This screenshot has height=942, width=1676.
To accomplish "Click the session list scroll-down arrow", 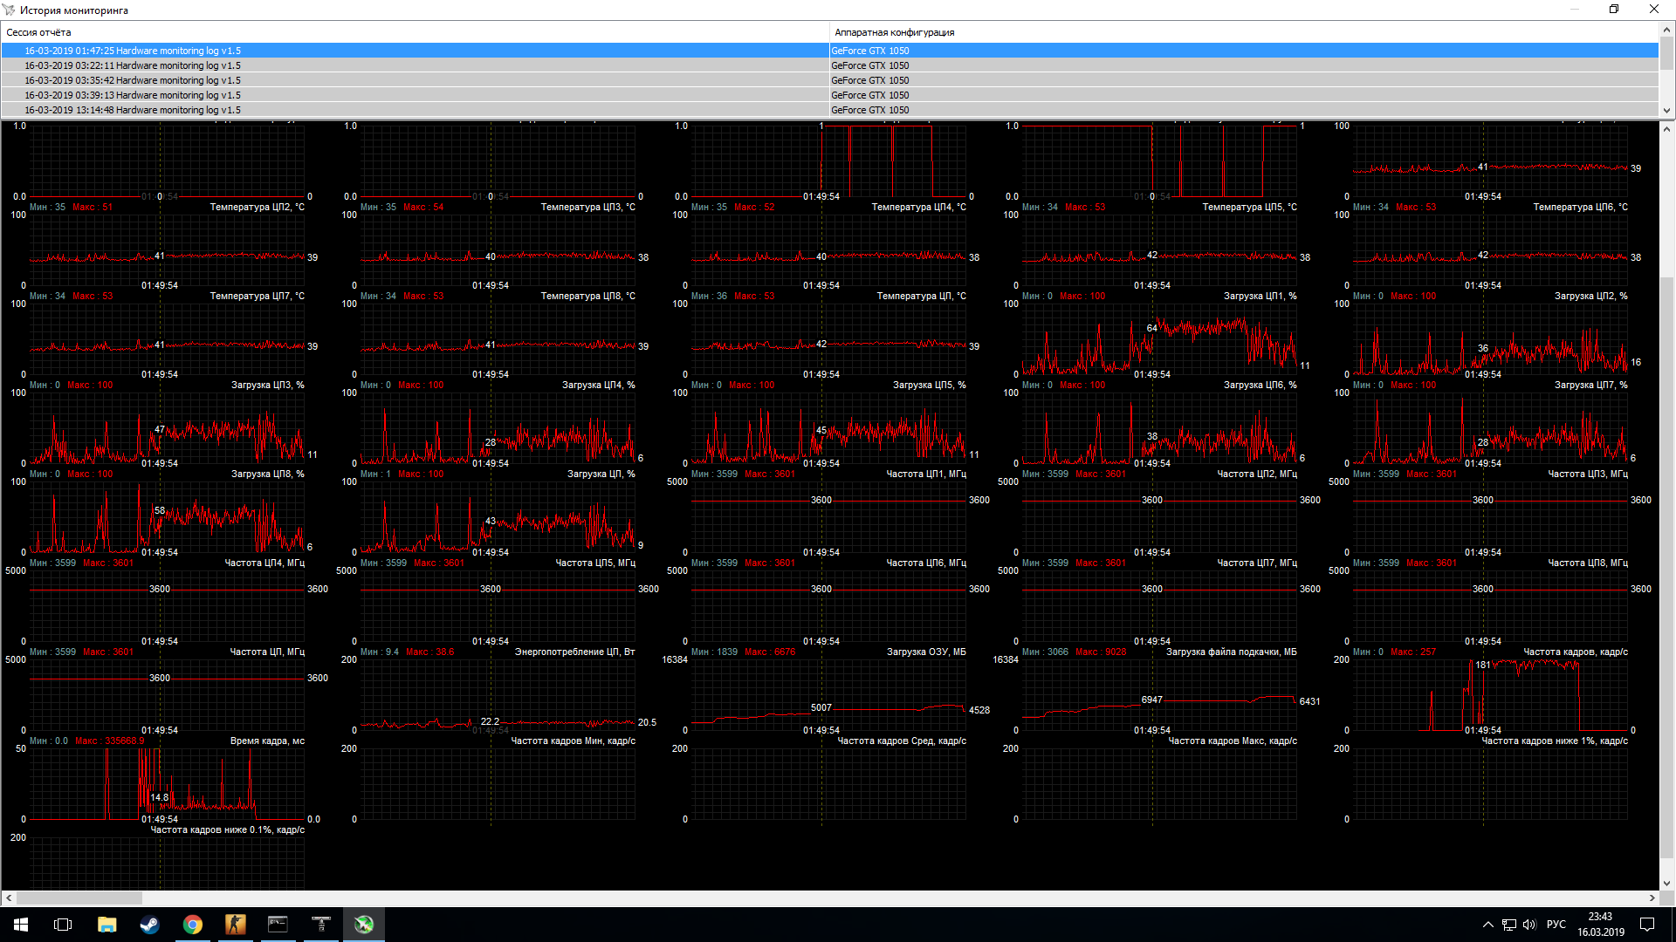I will (x=1666, y=111).
